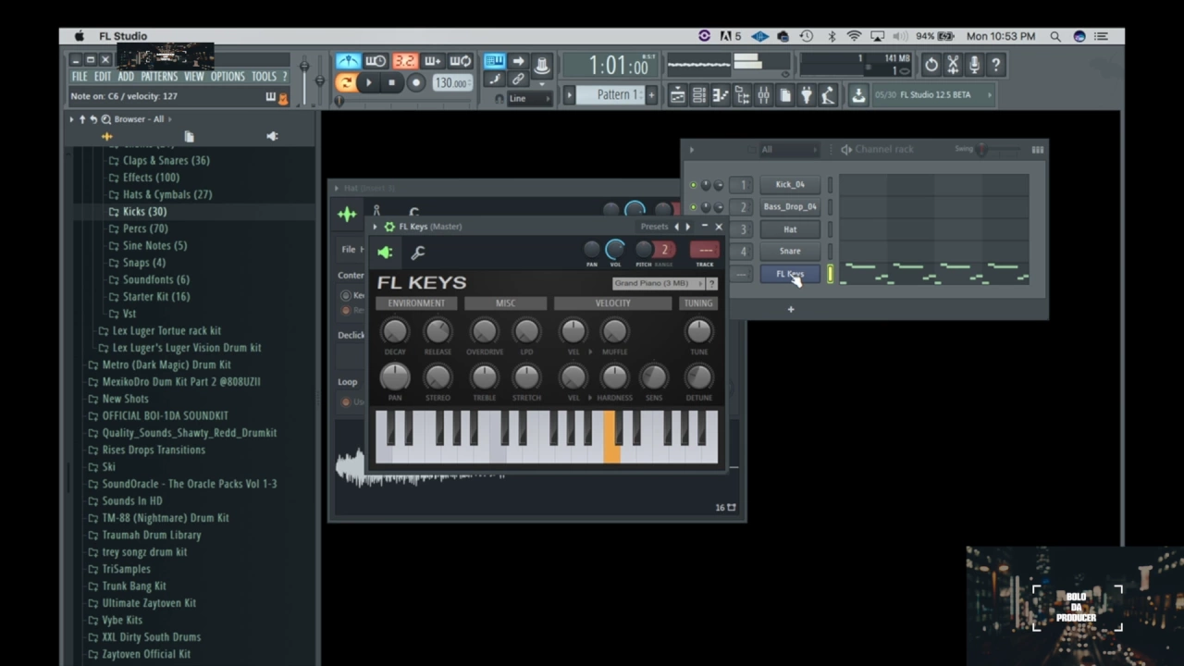This screenshot has width=1184, height=666.
Task: Open the ADD menu
Action: (x=126, y=77)
